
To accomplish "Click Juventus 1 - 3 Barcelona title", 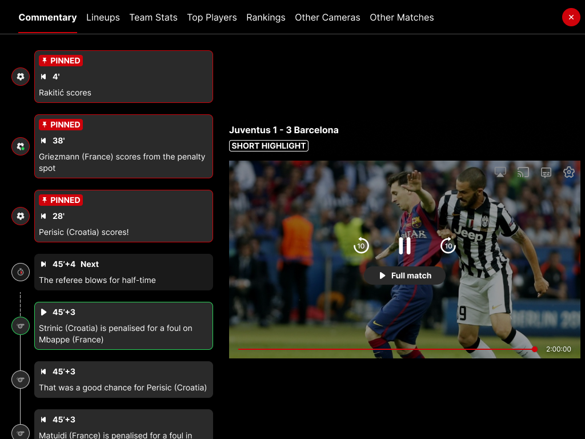I will coord(284,130).
